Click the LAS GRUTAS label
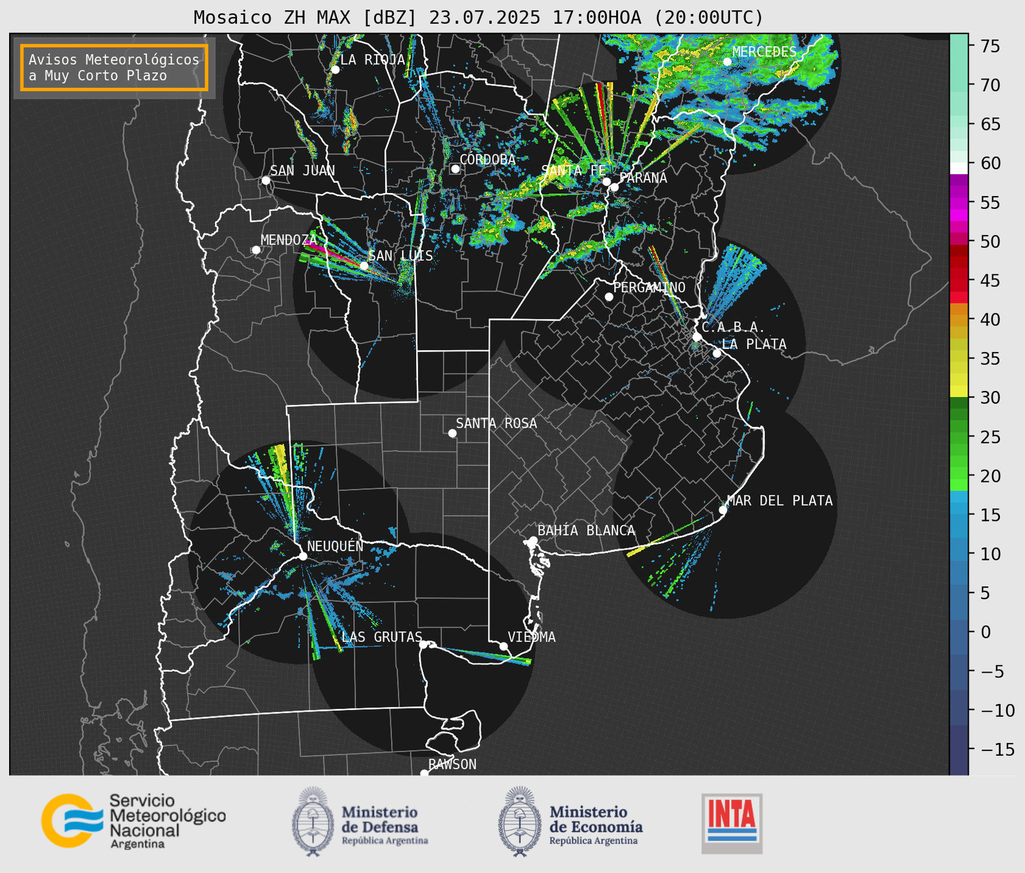The image size is (1025, 873). [382, 637]
